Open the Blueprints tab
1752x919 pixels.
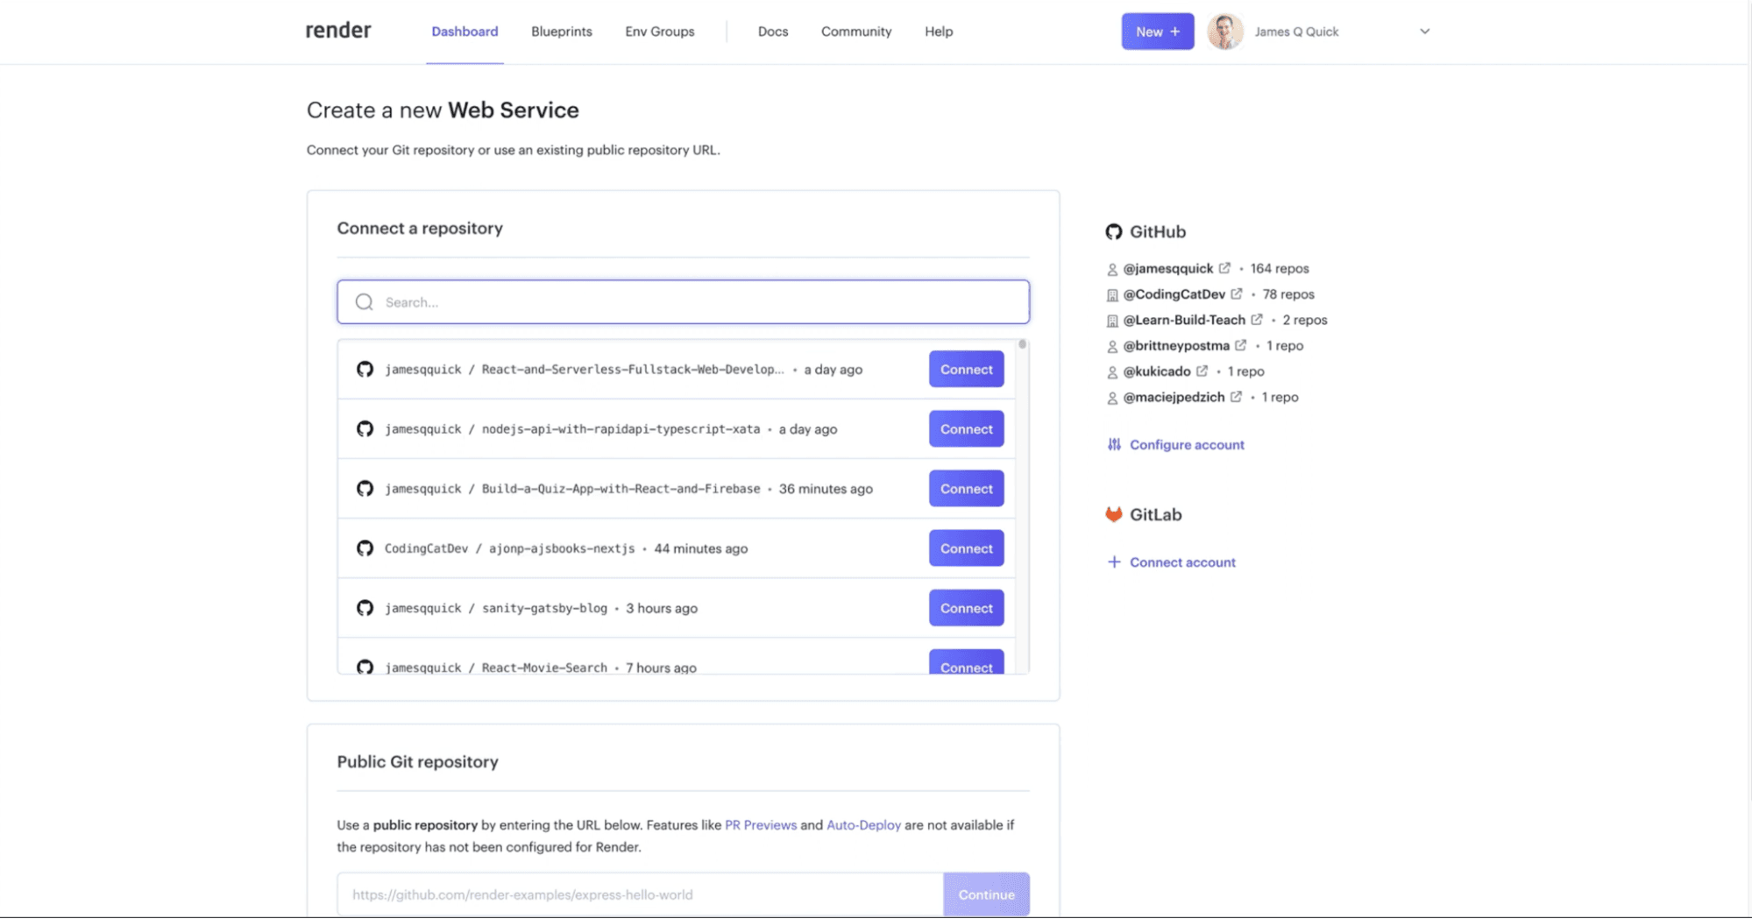click(x=562, y=32)
